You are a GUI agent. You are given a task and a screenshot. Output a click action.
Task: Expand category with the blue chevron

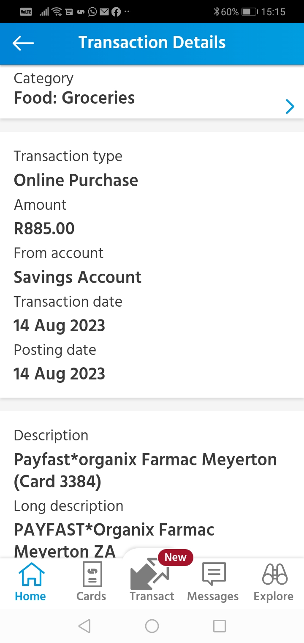click(290, 107)
